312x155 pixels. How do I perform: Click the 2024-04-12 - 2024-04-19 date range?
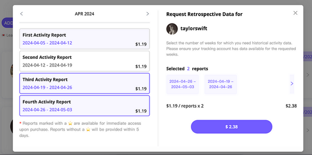pos(47,65)
